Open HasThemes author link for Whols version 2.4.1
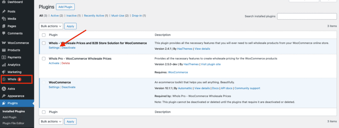 185,49
